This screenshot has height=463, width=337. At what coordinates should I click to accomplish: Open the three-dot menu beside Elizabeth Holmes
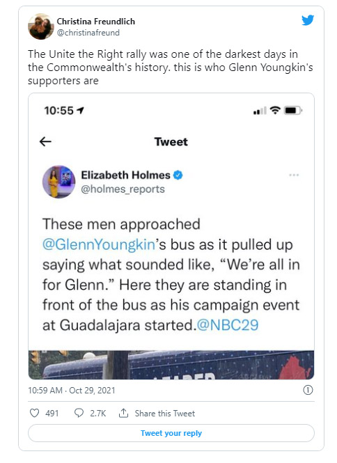tap(294, 175)
